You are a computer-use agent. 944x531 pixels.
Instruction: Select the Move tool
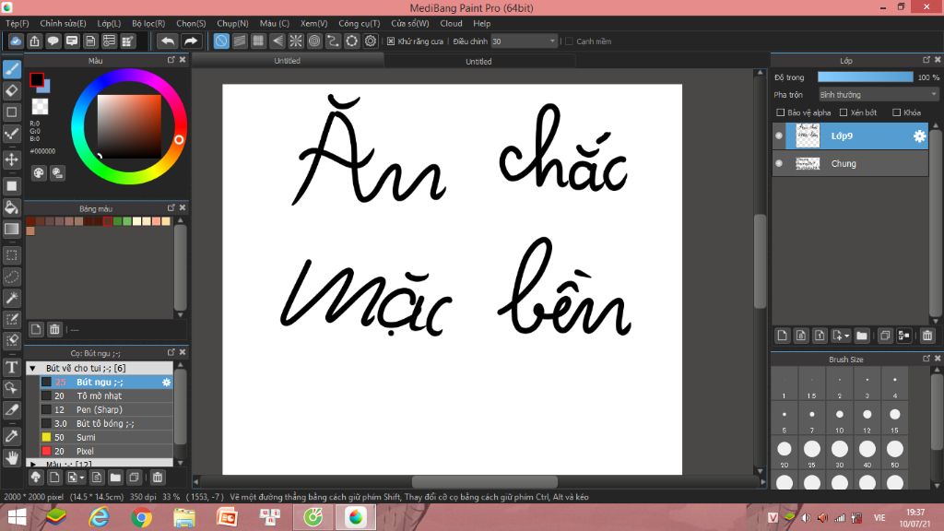(x=11, y=159)
